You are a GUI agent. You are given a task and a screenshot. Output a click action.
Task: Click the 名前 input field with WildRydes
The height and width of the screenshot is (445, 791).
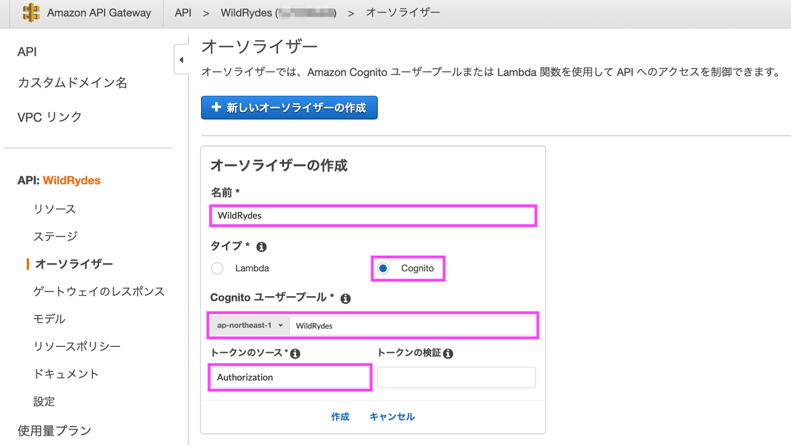(372, 215)
